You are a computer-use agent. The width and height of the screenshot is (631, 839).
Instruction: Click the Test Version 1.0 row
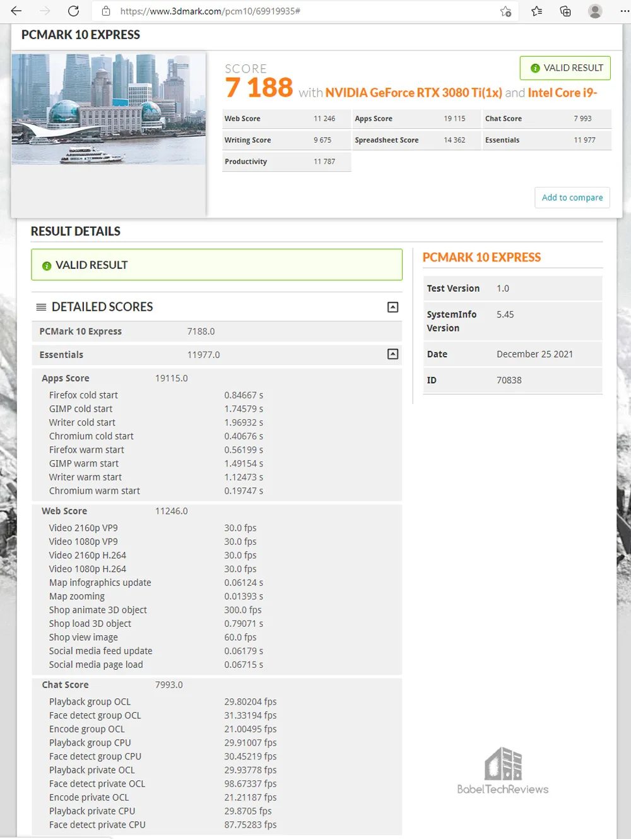(513, 289)
